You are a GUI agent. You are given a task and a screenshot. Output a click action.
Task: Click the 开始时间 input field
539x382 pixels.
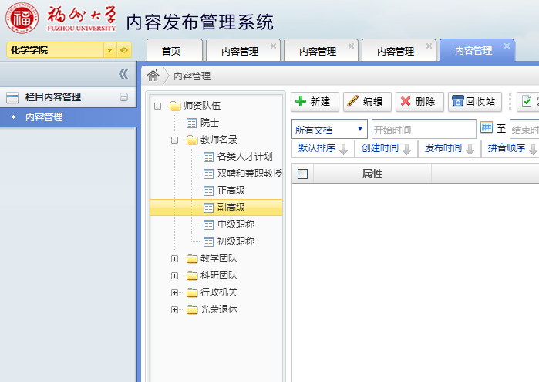(x=423, y=129)
